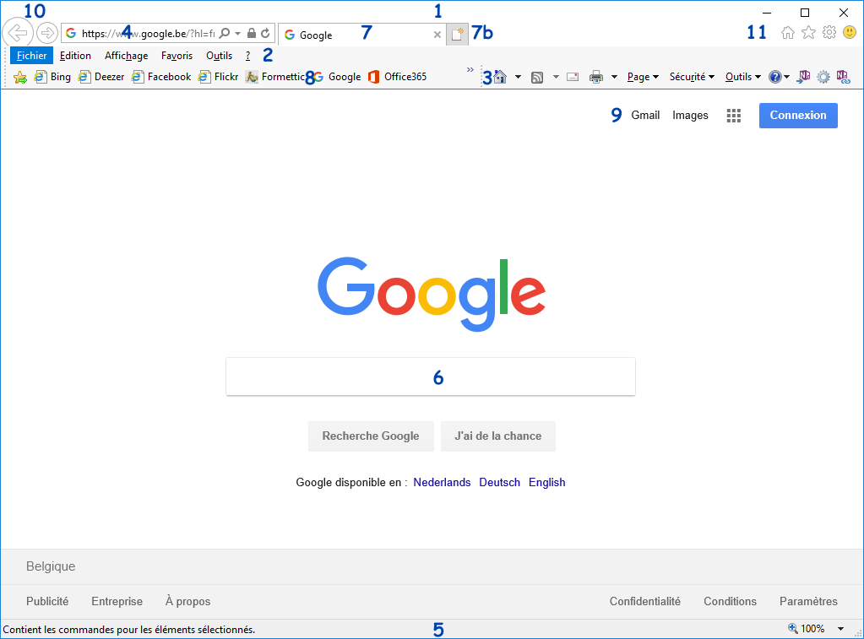Click the Paramètres footer link

tap(808, 602)
